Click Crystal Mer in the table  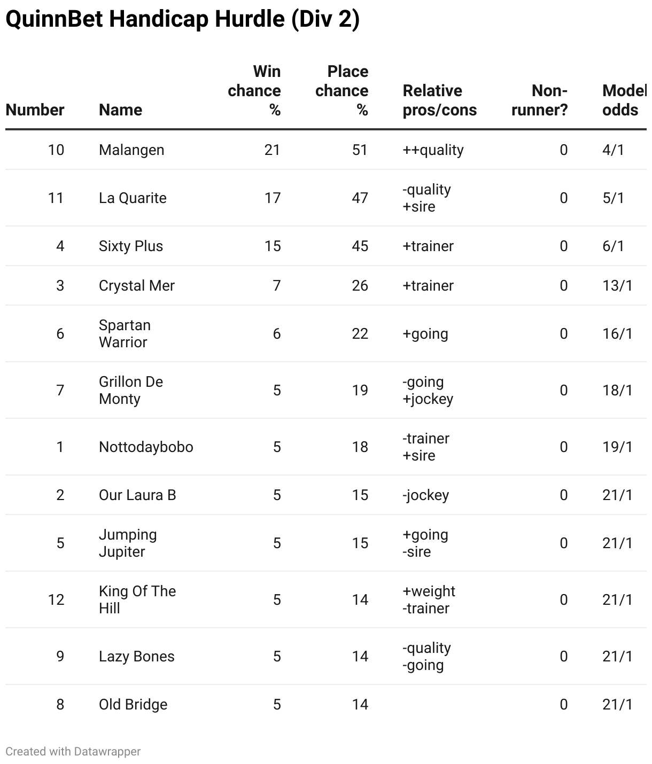click(x=137, y=285)
